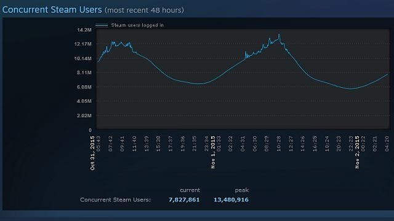
Task: Click the 'Steam users logged in' legend label
Action: pos(137,25)
